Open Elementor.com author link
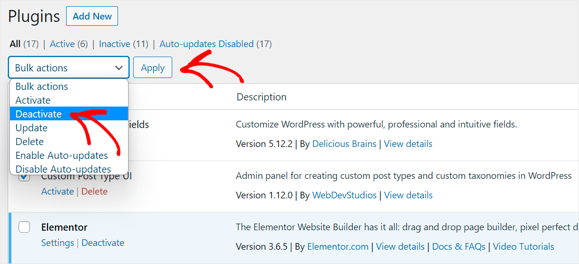The height and width of the screenshot is (264, 579). 338,246
